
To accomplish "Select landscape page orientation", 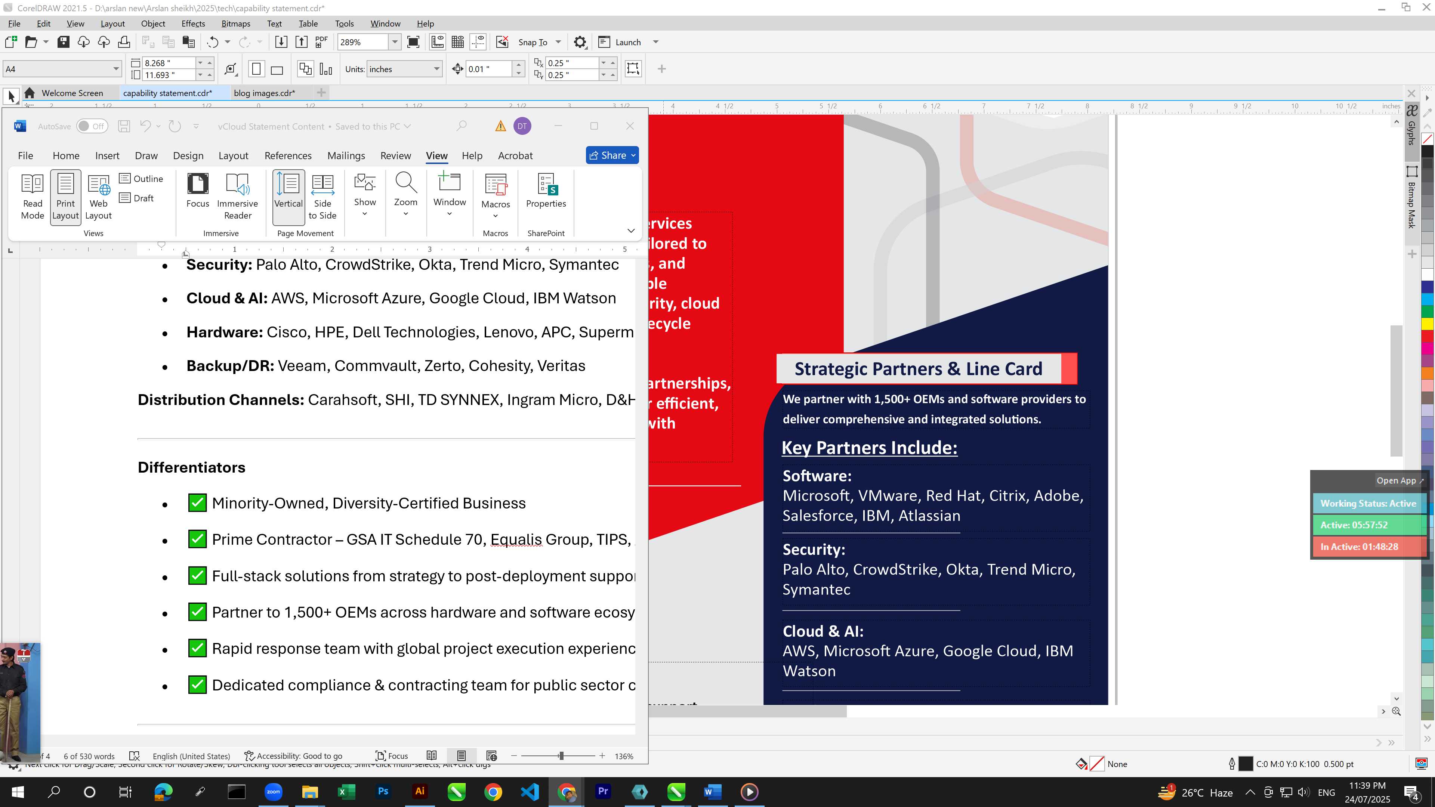I will click(277, 69).
